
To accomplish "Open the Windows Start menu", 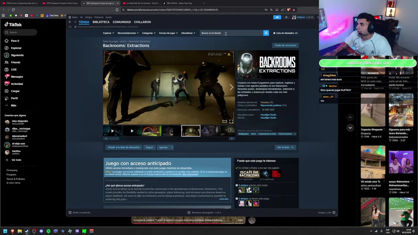I will 5,231.
